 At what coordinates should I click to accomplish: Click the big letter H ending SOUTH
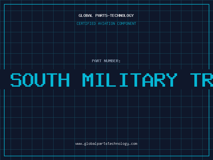tap(64, 80)
